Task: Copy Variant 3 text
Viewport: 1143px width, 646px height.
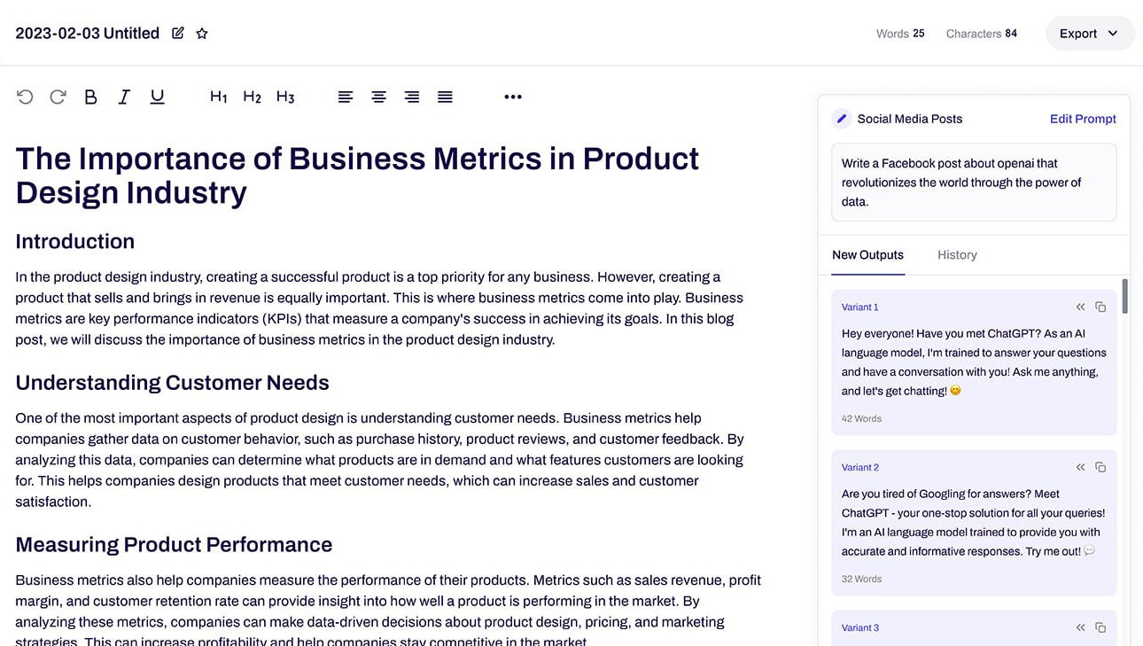Action: pyautogui.click(x=1100, y=627)
